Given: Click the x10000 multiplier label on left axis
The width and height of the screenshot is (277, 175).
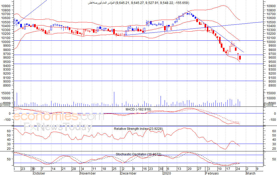Looking at the screenshot, I should pos(5,105).
